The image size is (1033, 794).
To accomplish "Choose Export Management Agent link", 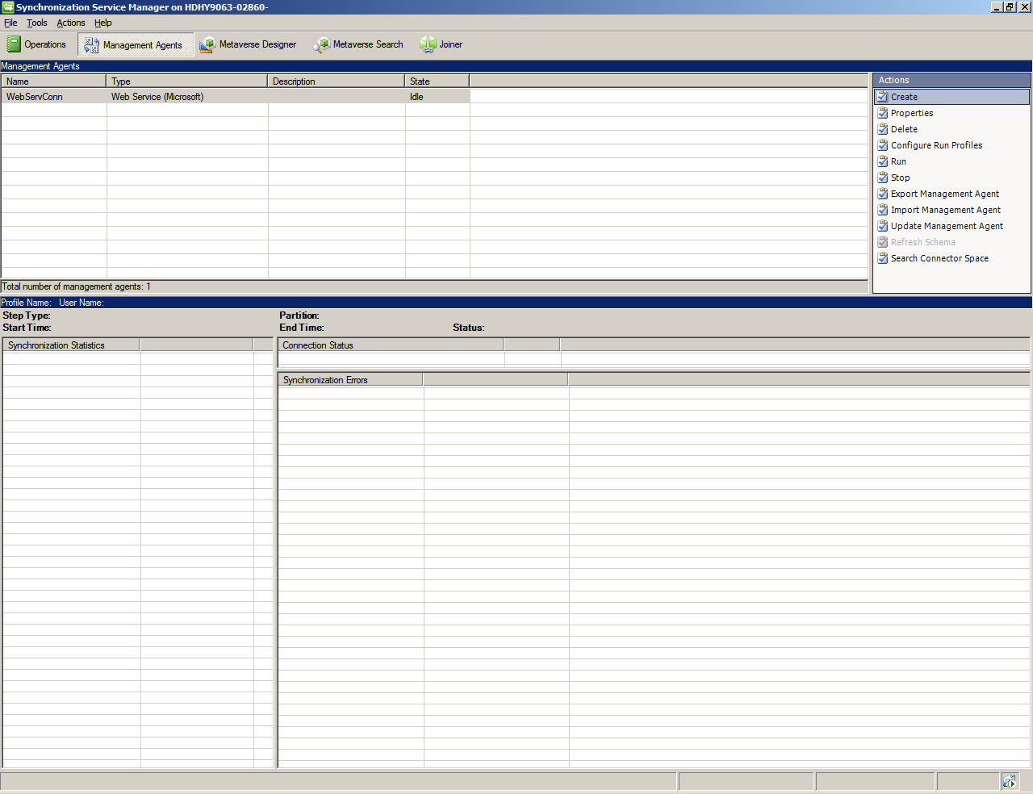I will [x=945, y=194].
